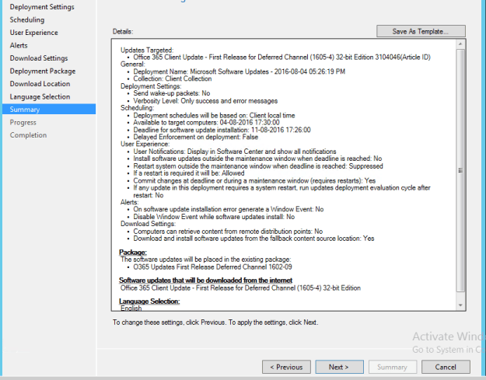Click 'Disable Window Event while software updates install' line
Image resolution: width=486 pixels, height=380 pixels.
pyautogui.click(x=214, y=217)
